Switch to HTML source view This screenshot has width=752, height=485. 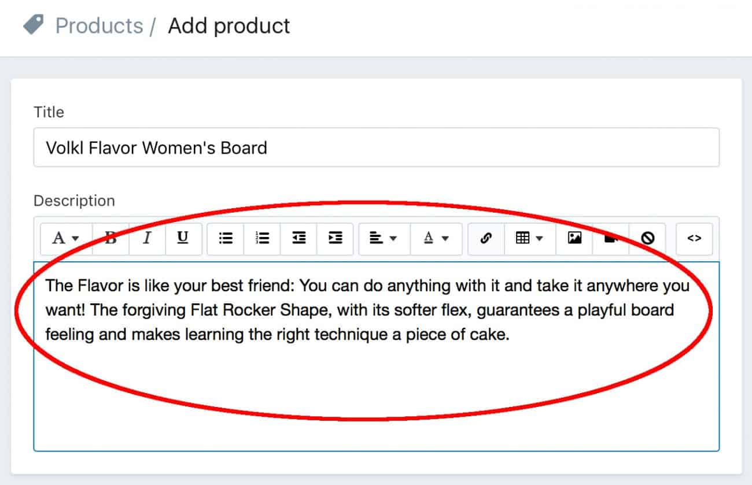pyautogui.click(x=695, y=239)
